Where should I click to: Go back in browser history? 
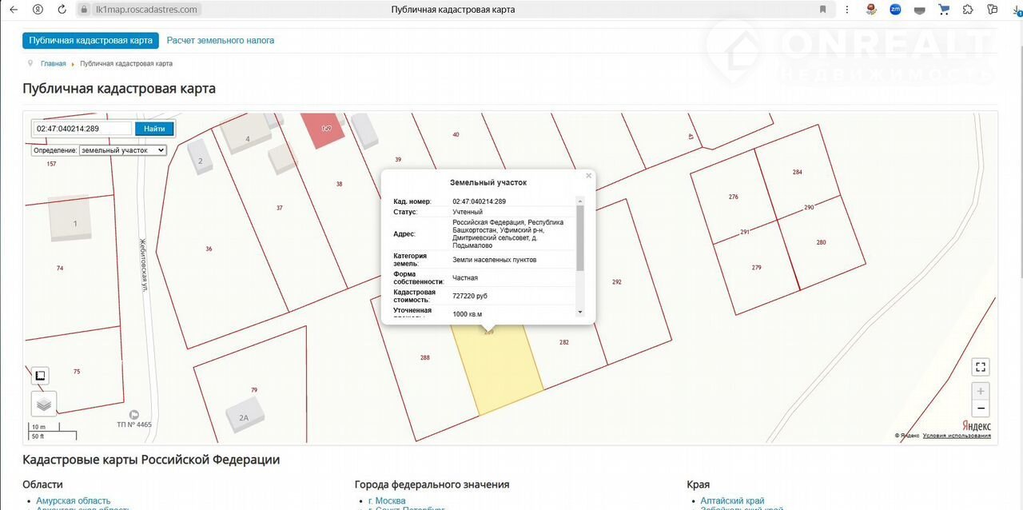[x=14, y=10]
